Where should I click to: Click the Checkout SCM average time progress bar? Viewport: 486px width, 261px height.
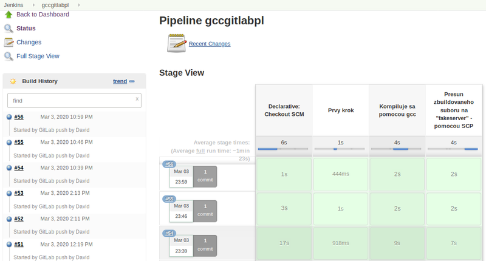pyautogui.click(x=283, y=149)
